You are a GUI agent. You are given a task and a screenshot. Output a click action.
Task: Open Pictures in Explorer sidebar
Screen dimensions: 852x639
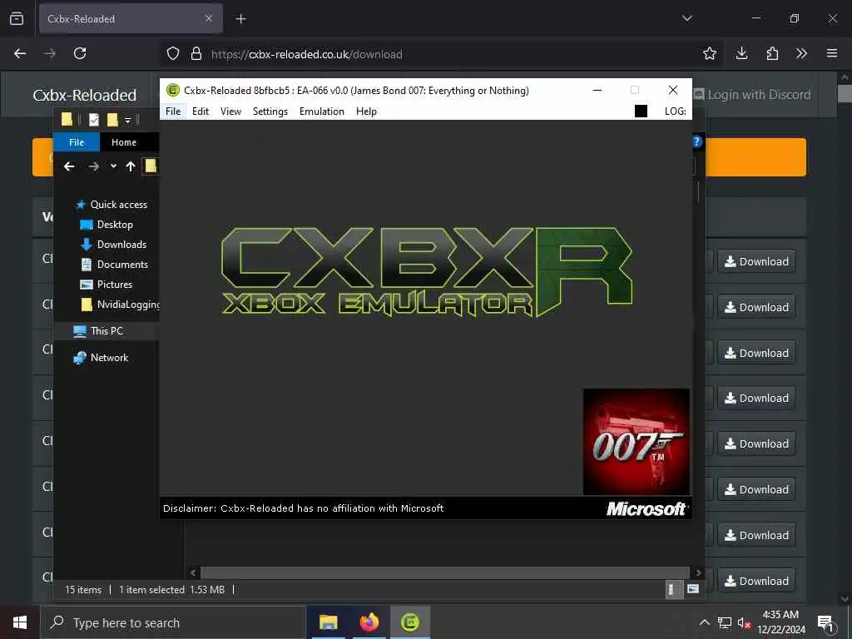click(x=114, y=285)
